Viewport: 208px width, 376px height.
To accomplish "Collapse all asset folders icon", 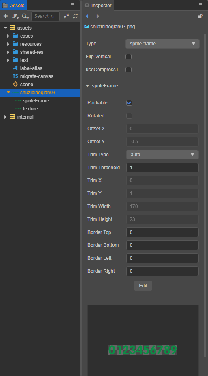I will tap(66, 16).
